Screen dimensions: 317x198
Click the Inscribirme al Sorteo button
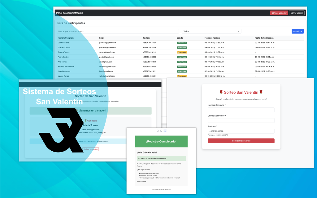pyautogui.click(x=241, y=141)
